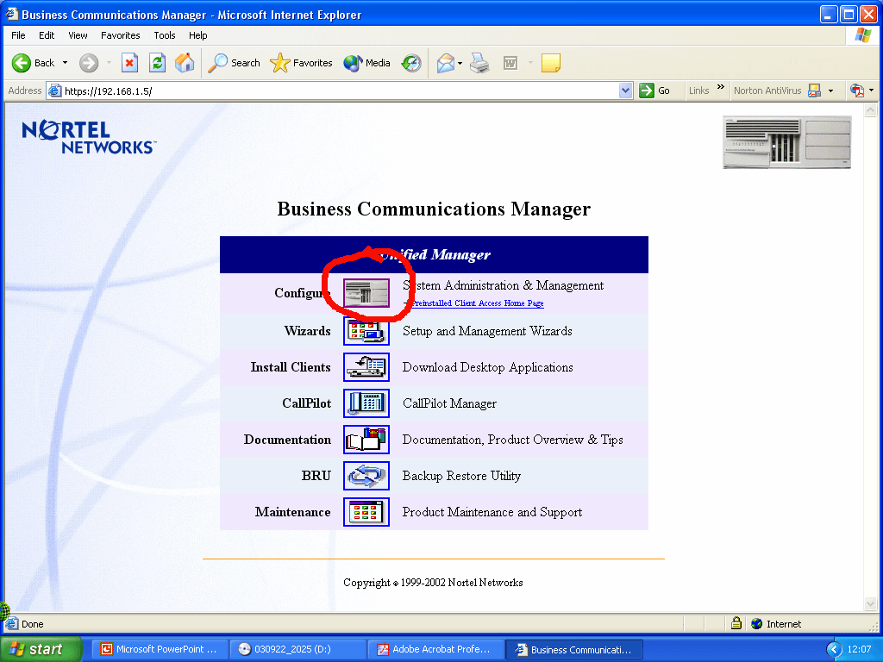
Task: Go to the Home page icon
Action: [185, 63]
